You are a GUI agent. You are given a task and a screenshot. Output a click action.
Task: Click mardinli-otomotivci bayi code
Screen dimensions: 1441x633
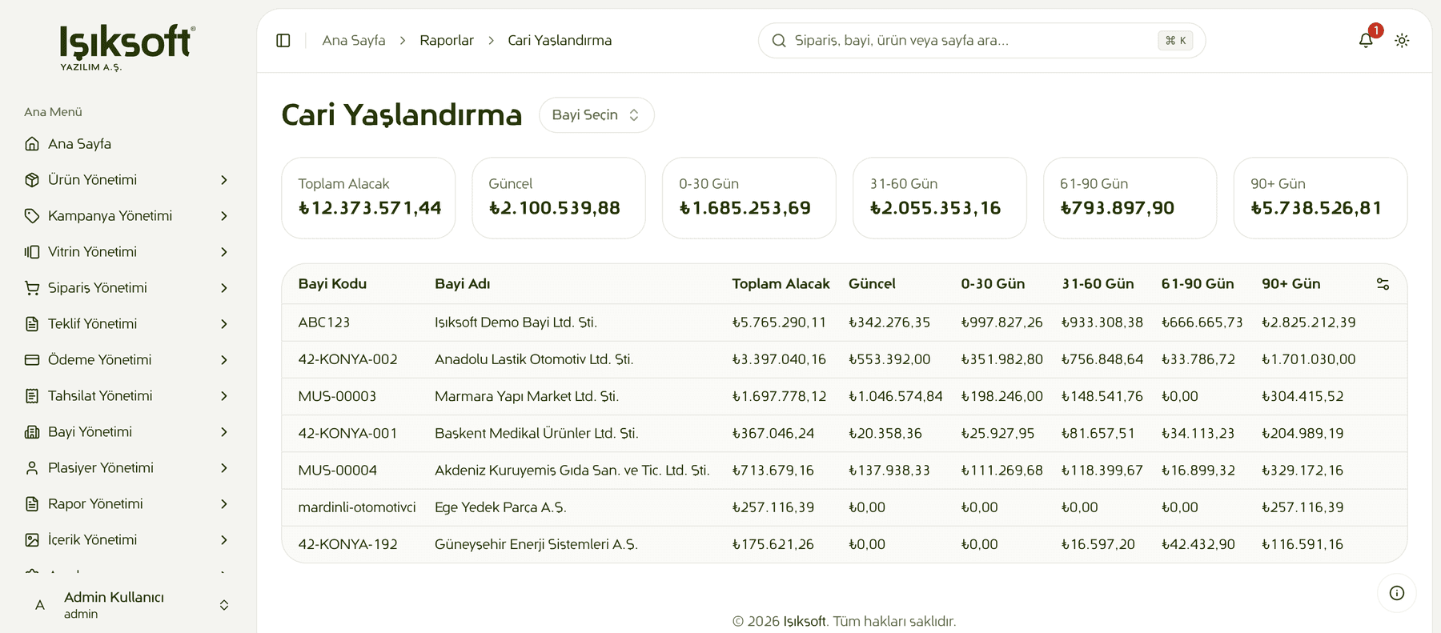point(357,507)
